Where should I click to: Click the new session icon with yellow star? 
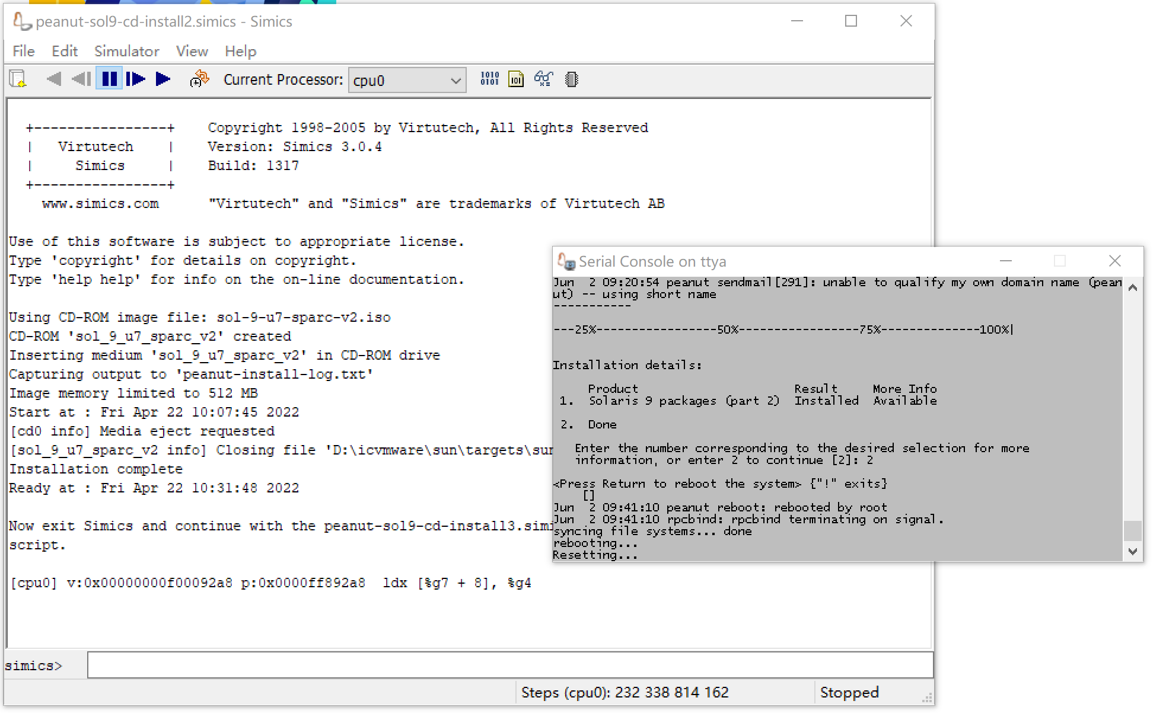pyautogui.click(x=17, y=79)
